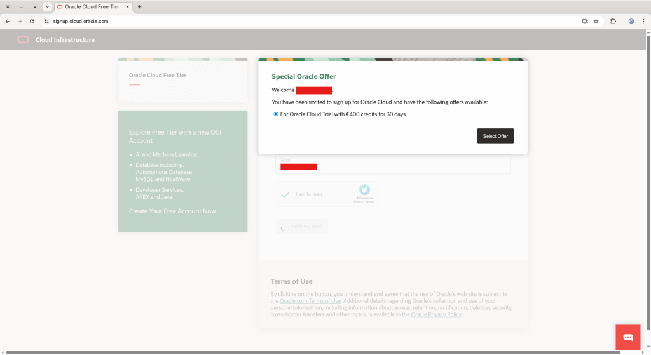Viewport: 651px width, 355px height.
Task: Bookmark this page with star icon
Action: pyautogui.click(x=596, y=21)
